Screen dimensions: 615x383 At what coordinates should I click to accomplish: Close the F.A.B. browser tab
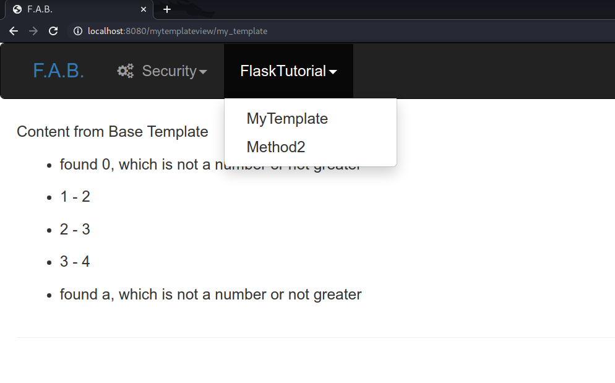(x=143, y=9)
